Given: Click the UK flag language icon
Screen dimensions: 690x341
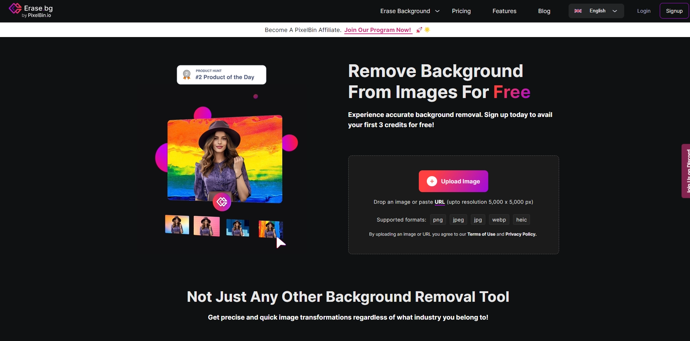Looking at the screenshot, I should point(578,11).
